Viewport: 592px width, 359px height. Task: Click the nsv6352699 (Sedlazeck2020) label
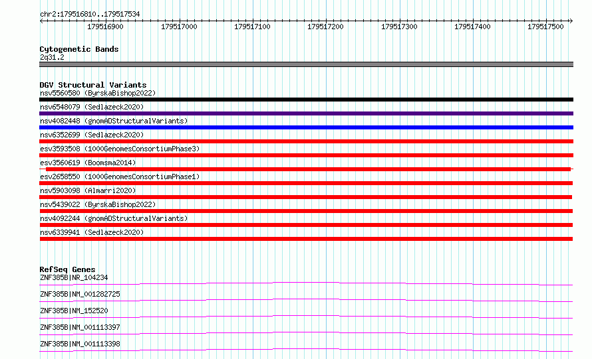pyautogui.click(x=92, y=135)
